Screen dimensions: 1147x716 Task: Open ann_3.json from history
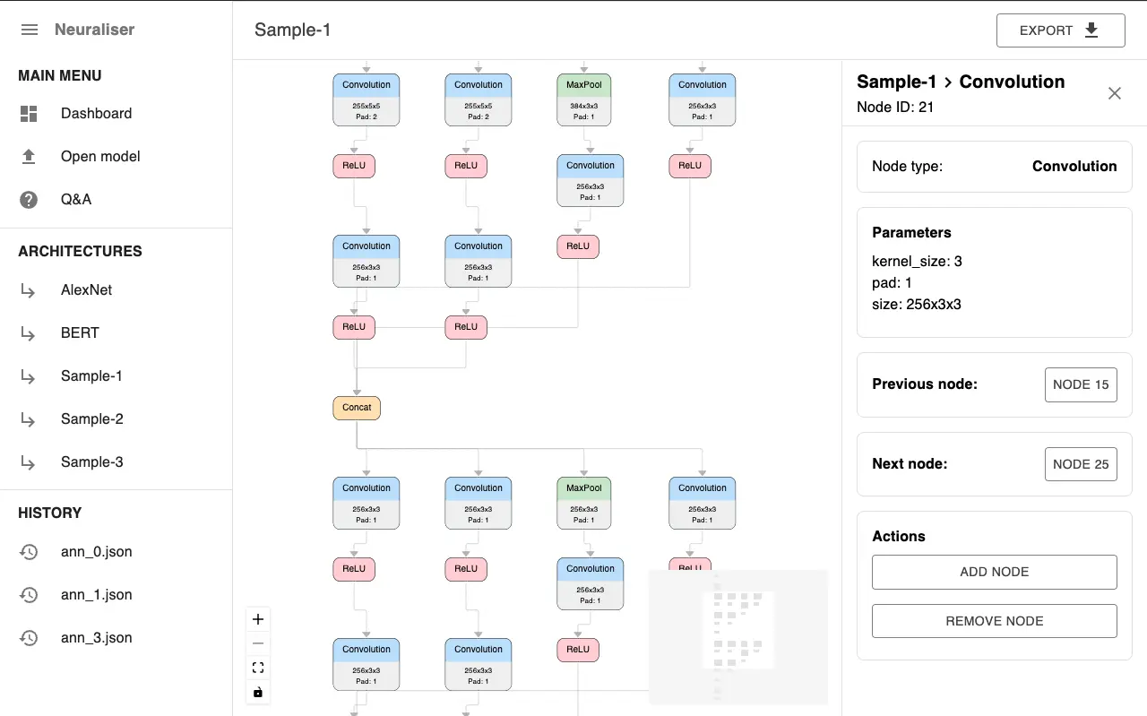click(96, 638)
